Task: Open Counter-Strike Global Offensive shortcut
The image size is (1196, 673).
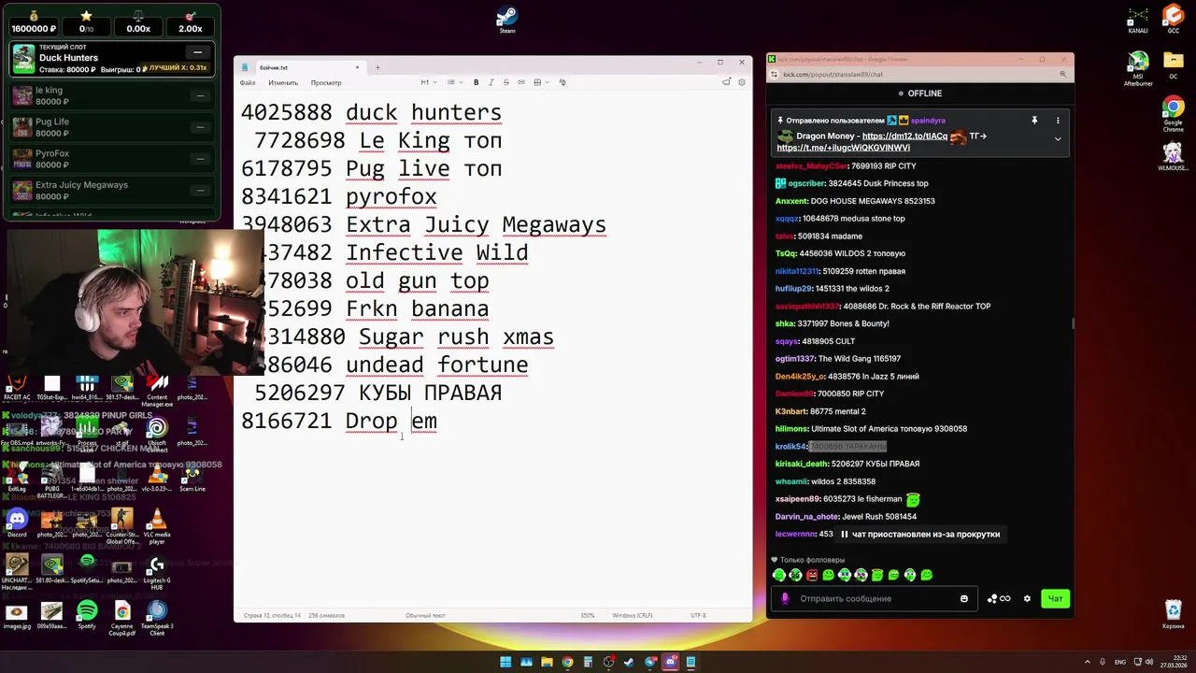Action: pyautogui.click(x=121, y=526)
